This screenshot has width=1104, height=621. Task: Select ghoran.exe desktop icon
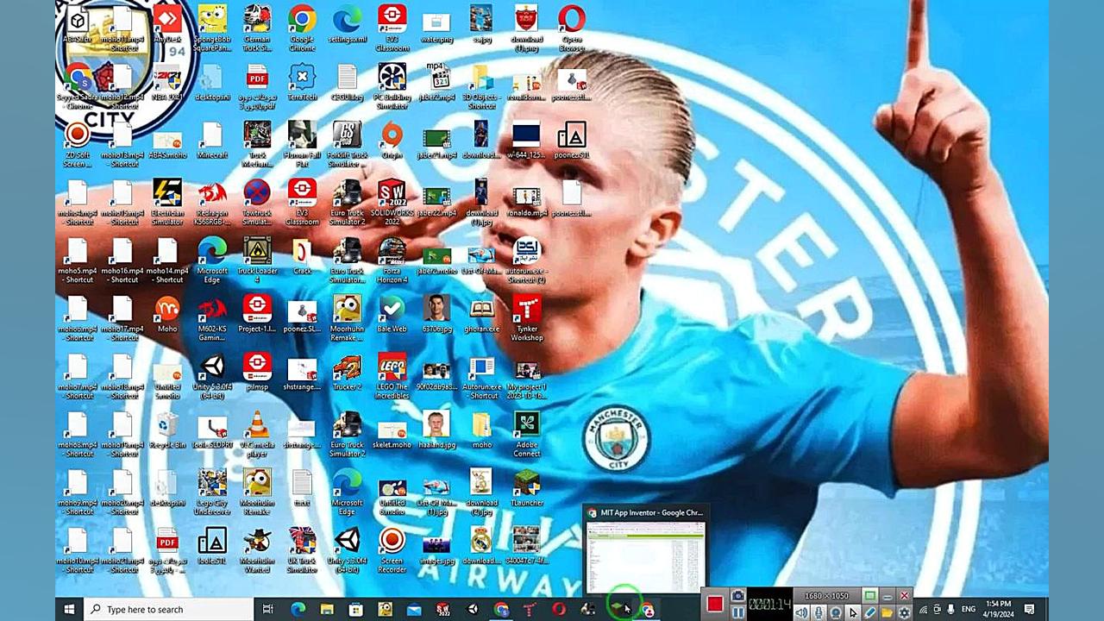pos(481,315)
